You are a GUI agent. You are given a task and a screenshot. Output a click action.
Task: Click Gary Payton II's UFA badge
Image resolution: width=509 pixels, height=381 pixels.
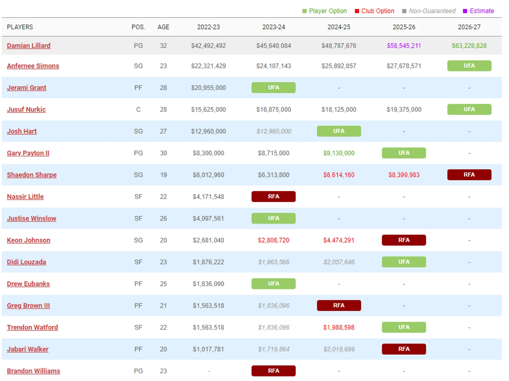404,153
